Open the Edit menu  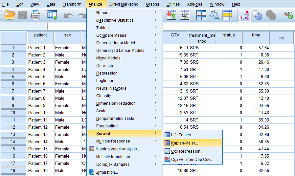20,4
